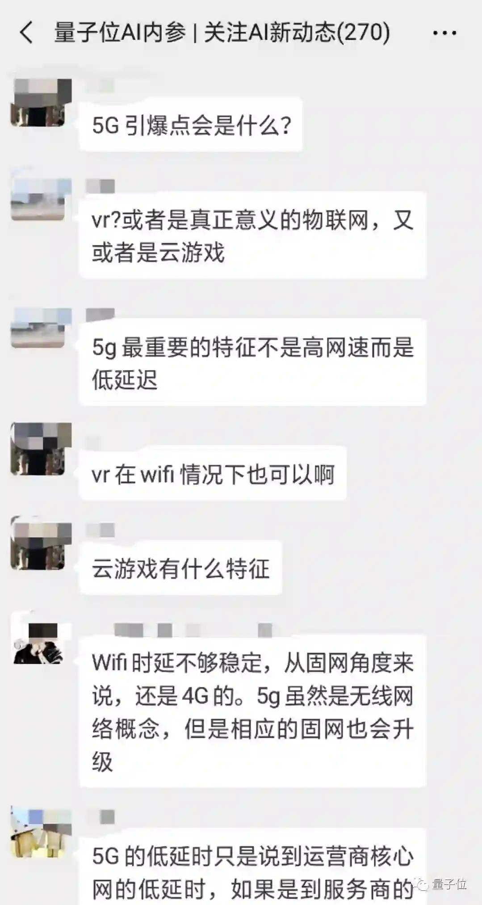The height and width of the screenshot is (905, 482).
Task: Tap avatar beside '5G 的低延时只是说' message
Action: 41,833
